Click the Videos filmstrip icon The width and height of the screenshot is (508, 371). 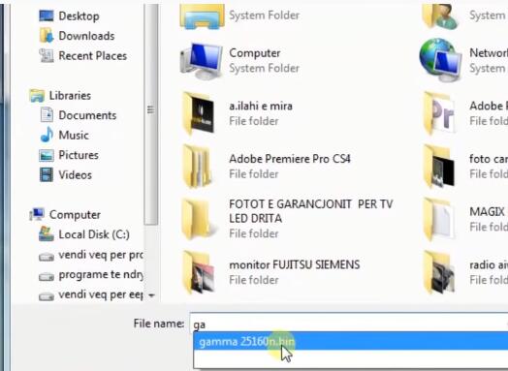tap(47, 174)
